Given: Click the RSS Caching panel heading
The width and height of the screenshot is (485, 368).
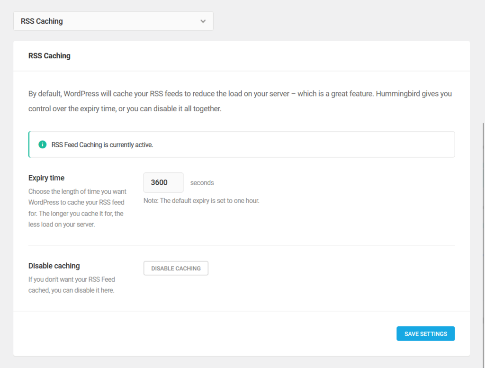Looking at the screenshot, I should point(49,56).
